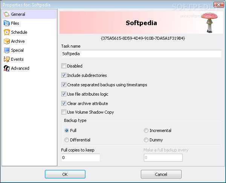
Task: Toggle Create separated backups using timestamps
Action: pyautogui.click(x=64, y=85)
